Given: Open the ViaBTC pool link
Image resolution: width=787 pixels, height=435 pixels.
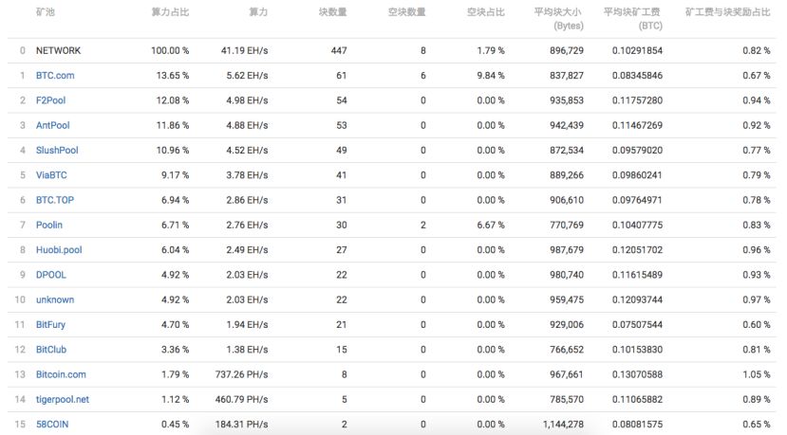Looking at the screenshot, I should (x=51, y=174).
